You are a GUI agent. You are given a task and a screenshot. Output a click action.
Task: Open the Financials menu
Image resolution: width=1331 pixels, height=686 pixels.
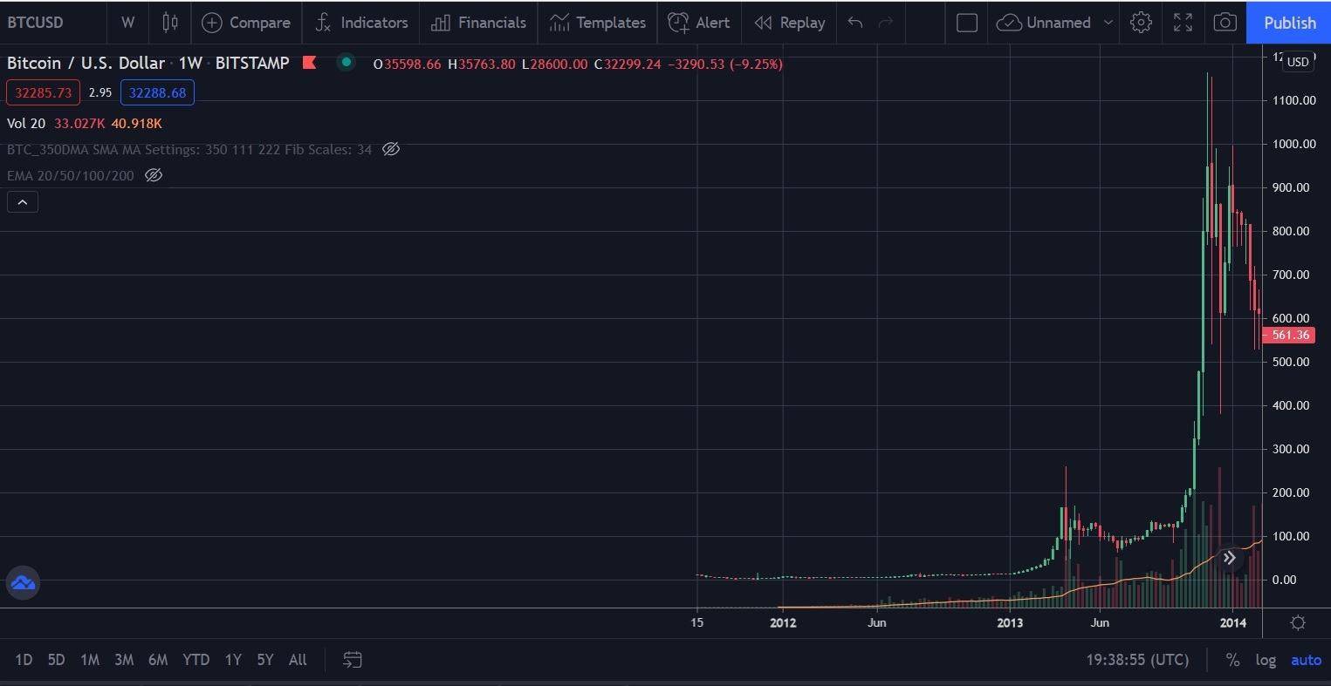(x=479, y=23)
